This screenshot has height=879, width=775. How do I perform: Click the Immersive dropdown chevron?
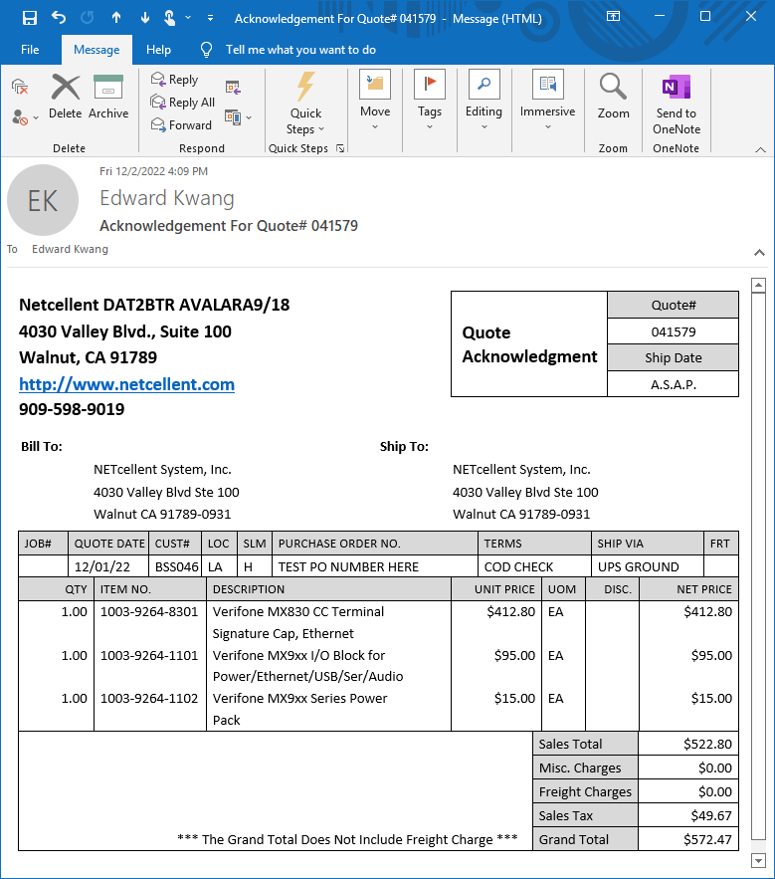(548, 127)
